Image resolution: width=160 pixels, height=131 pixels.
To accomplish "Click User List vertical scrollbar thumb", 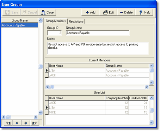I will (152, 110).
